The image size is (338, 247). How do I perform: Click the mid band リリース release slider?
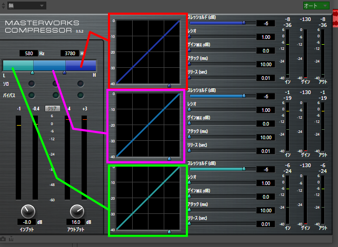click(223, 151)
